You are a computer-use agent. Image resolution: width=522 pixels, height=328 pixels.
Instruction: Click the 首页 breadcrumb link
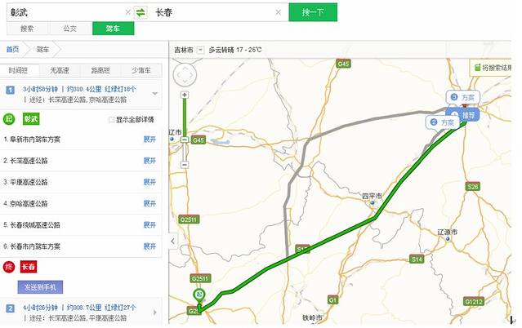13,50
